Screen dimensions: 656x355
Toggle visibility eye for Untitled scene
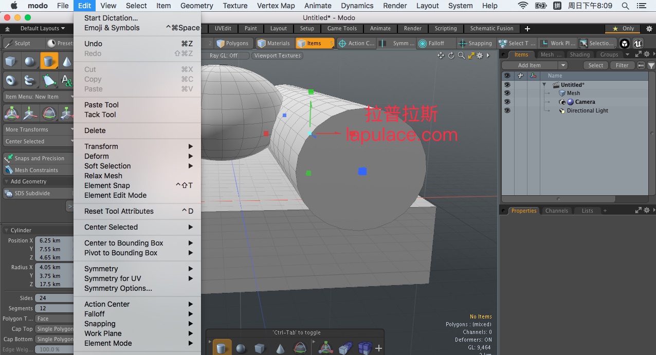(x=507, y=85)
